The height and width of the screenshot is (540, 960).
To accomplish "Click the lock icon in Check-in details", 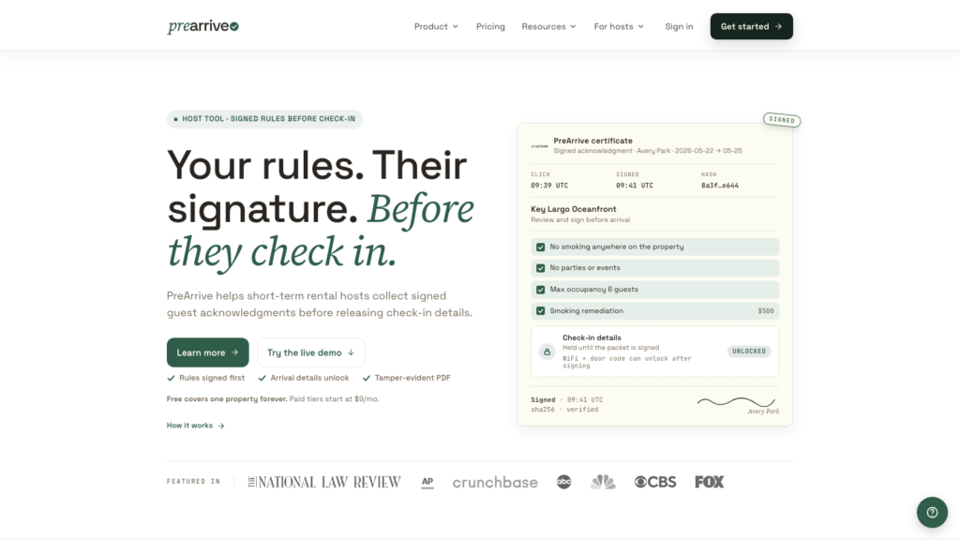I will click(x=547, y=352).
